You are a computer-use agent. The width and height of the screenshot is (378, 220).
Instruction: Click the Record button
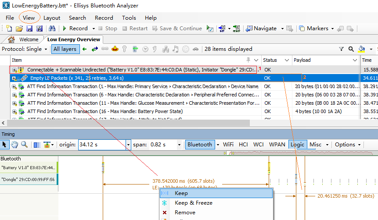pos(75,28)
